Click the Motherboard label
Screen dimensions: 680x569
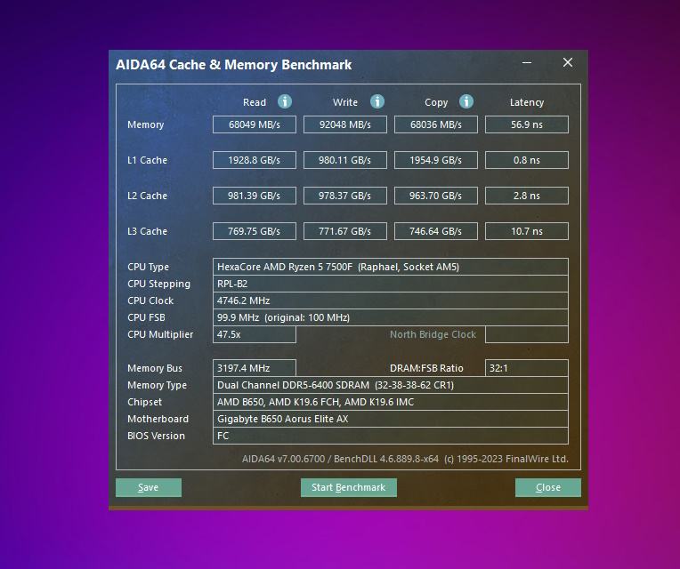tap(158, 419)
